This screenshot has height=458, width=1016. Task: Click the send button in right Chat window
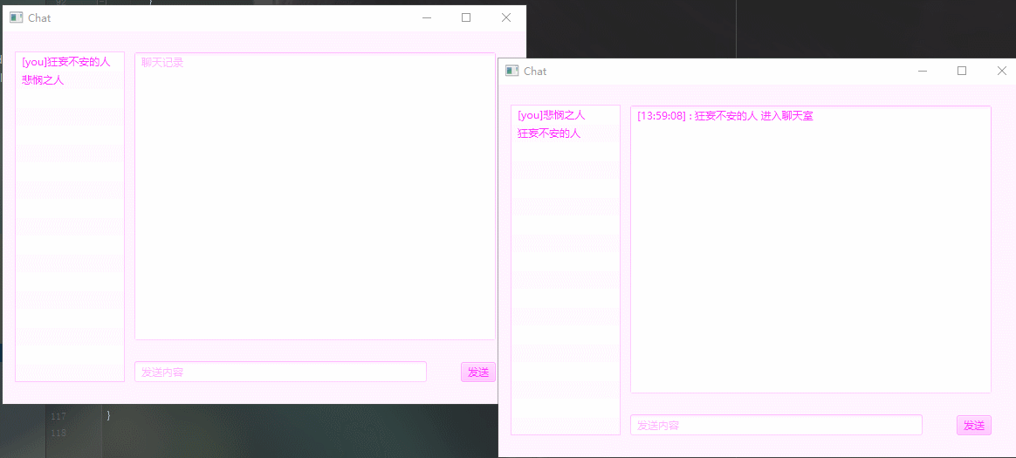[974, 425]
